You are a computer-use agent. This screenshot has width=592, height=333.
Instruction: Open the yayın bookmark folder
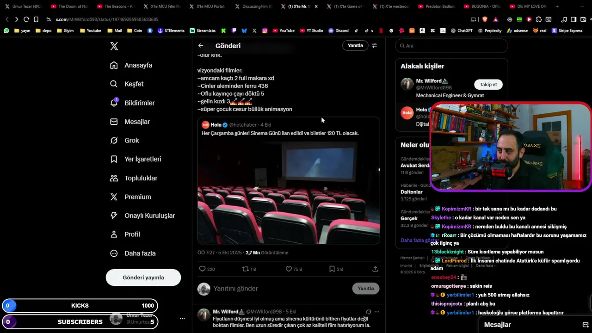click(22, 31)
